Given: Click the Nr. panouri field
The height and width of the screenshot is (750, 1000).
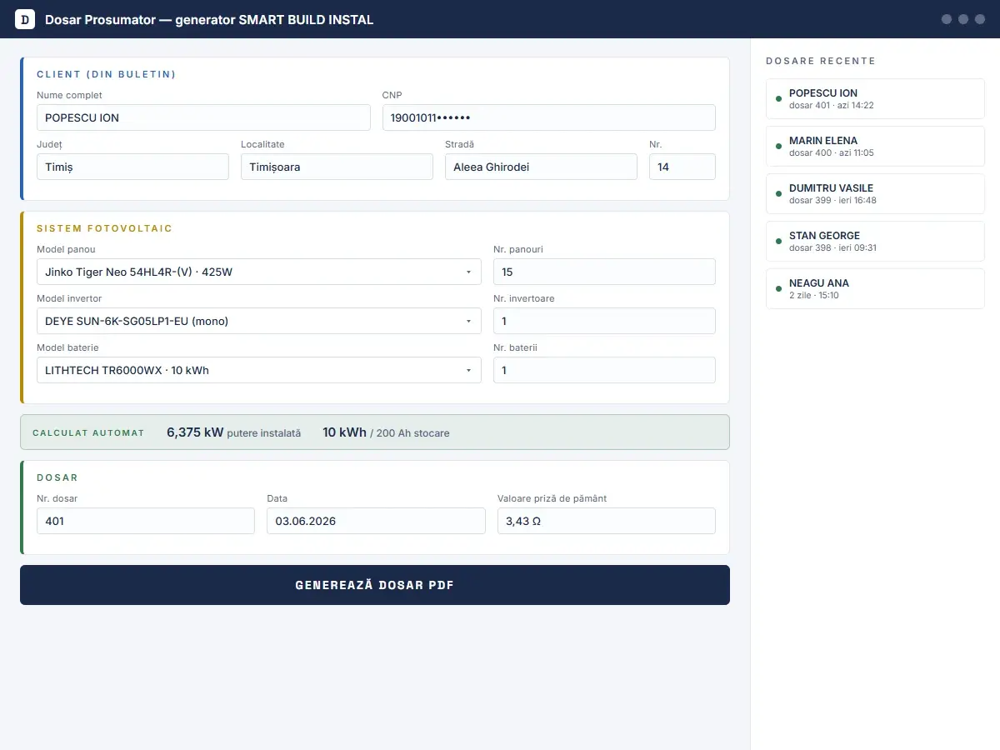Looking at the screenshot, I should (x=604, y=272).
